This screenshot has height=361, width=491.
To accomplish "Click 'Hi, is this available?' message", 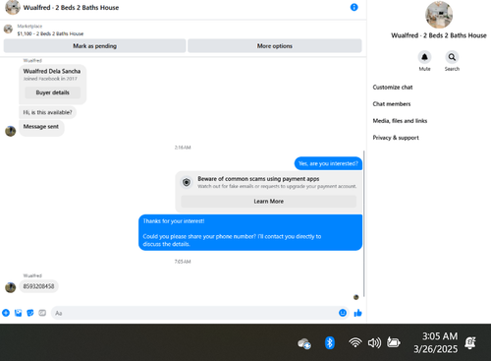I will tap(47, 112).
